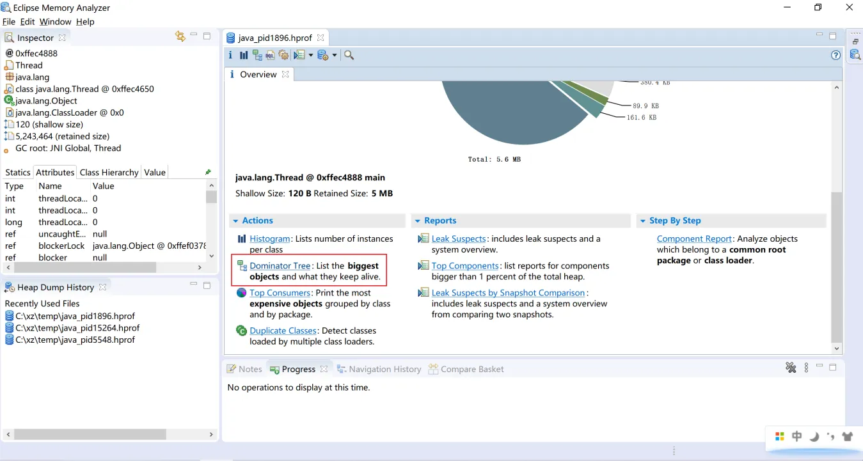Switch to the Statics tab
863x461 pixels.
18,172
